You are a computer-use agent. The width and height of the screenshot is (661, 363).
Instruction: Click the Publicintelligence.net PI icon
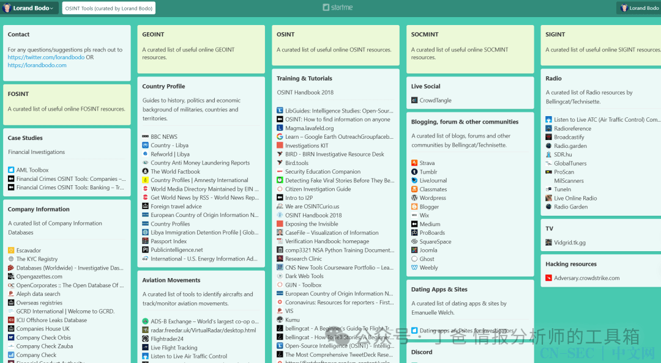146,250
